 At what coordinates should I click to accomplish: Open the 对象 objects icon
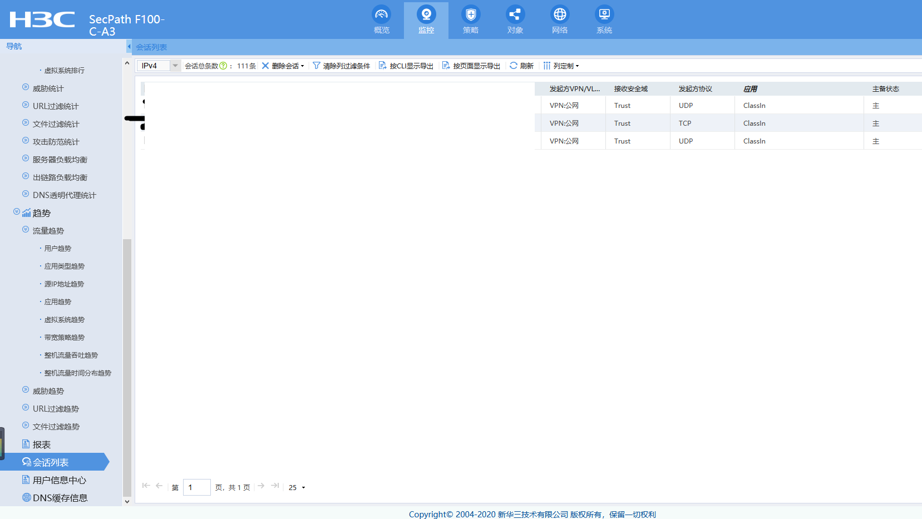pyautogui.click(x=515, y=14)
